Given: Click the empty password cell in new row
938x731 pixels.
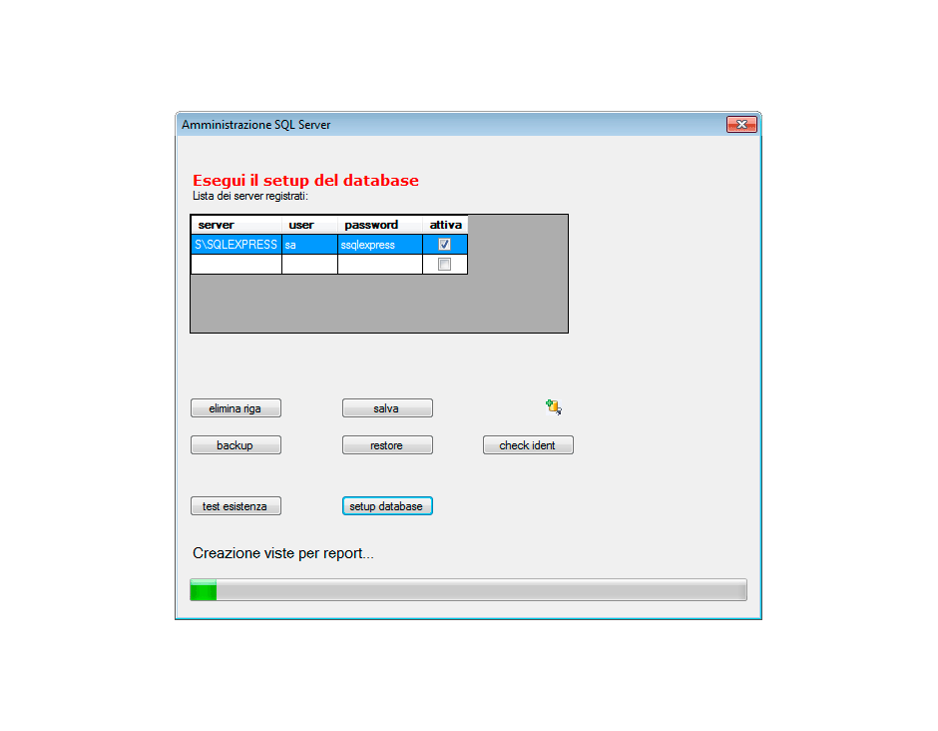Looking at the screenshot, I should coord(380,264).
